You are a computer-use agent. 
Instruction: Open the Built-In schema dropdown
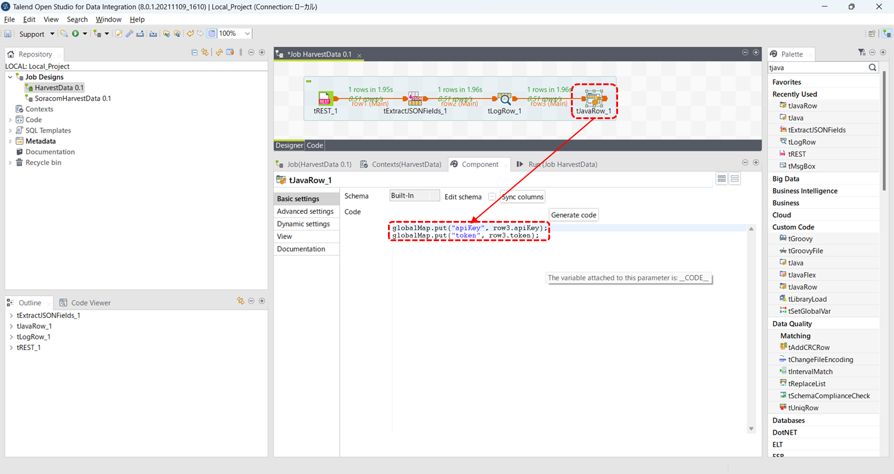pos(414,196)
